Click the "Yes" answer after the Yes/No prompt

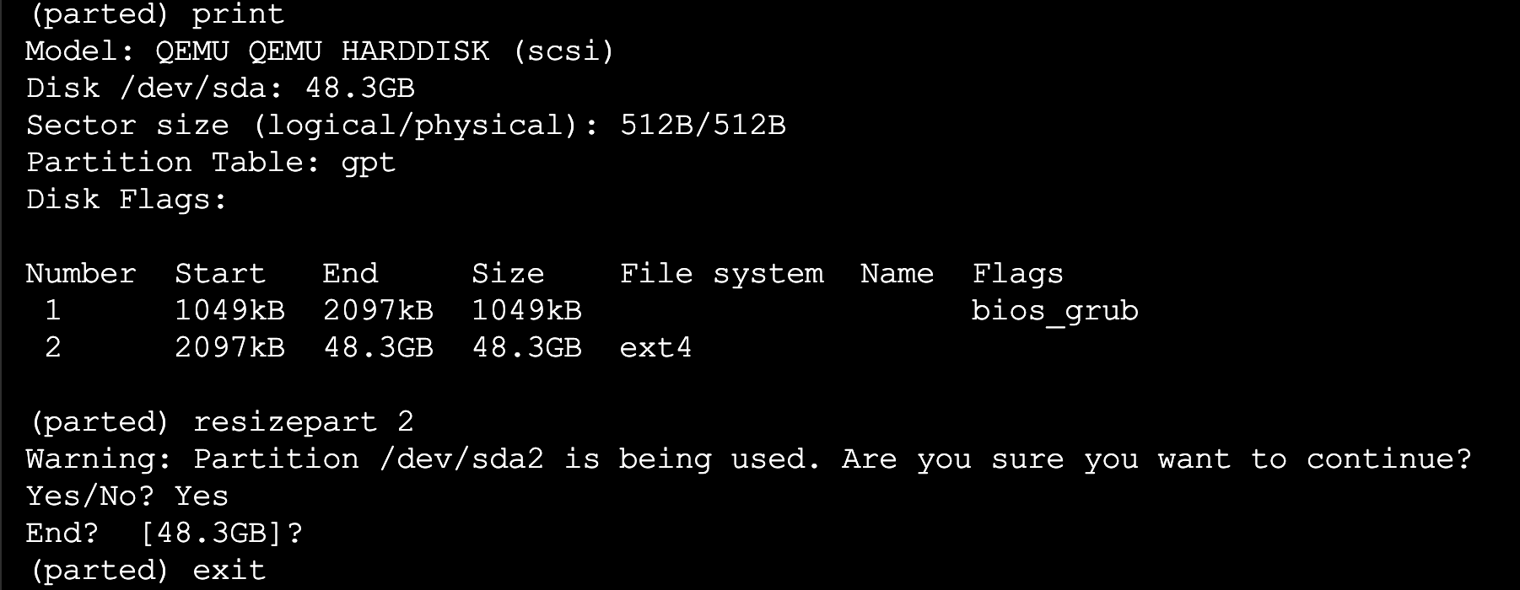click(x=202, y=496)
